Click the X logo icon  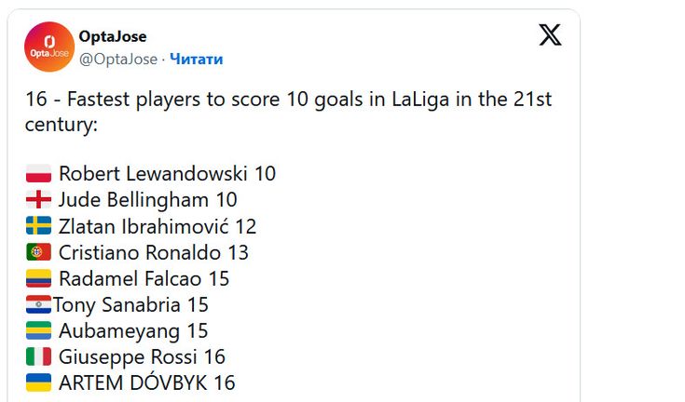tap(550, 34)
